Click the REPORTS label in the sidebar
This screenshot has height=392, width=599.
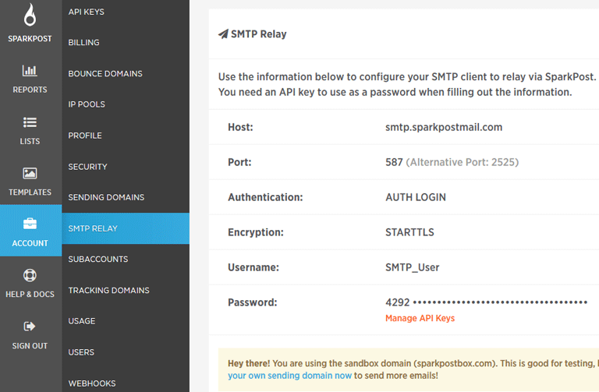pos(30,90)
